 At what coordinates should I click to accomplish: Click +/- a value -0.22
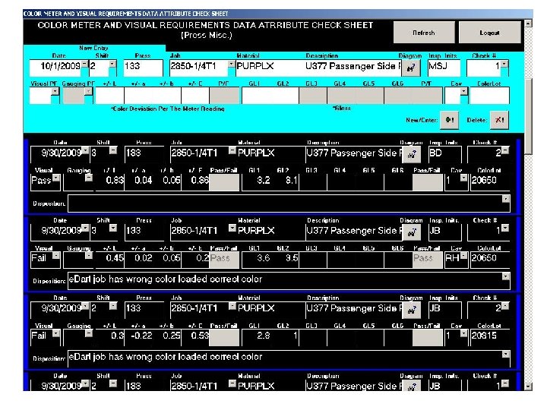tap(141, 336)
